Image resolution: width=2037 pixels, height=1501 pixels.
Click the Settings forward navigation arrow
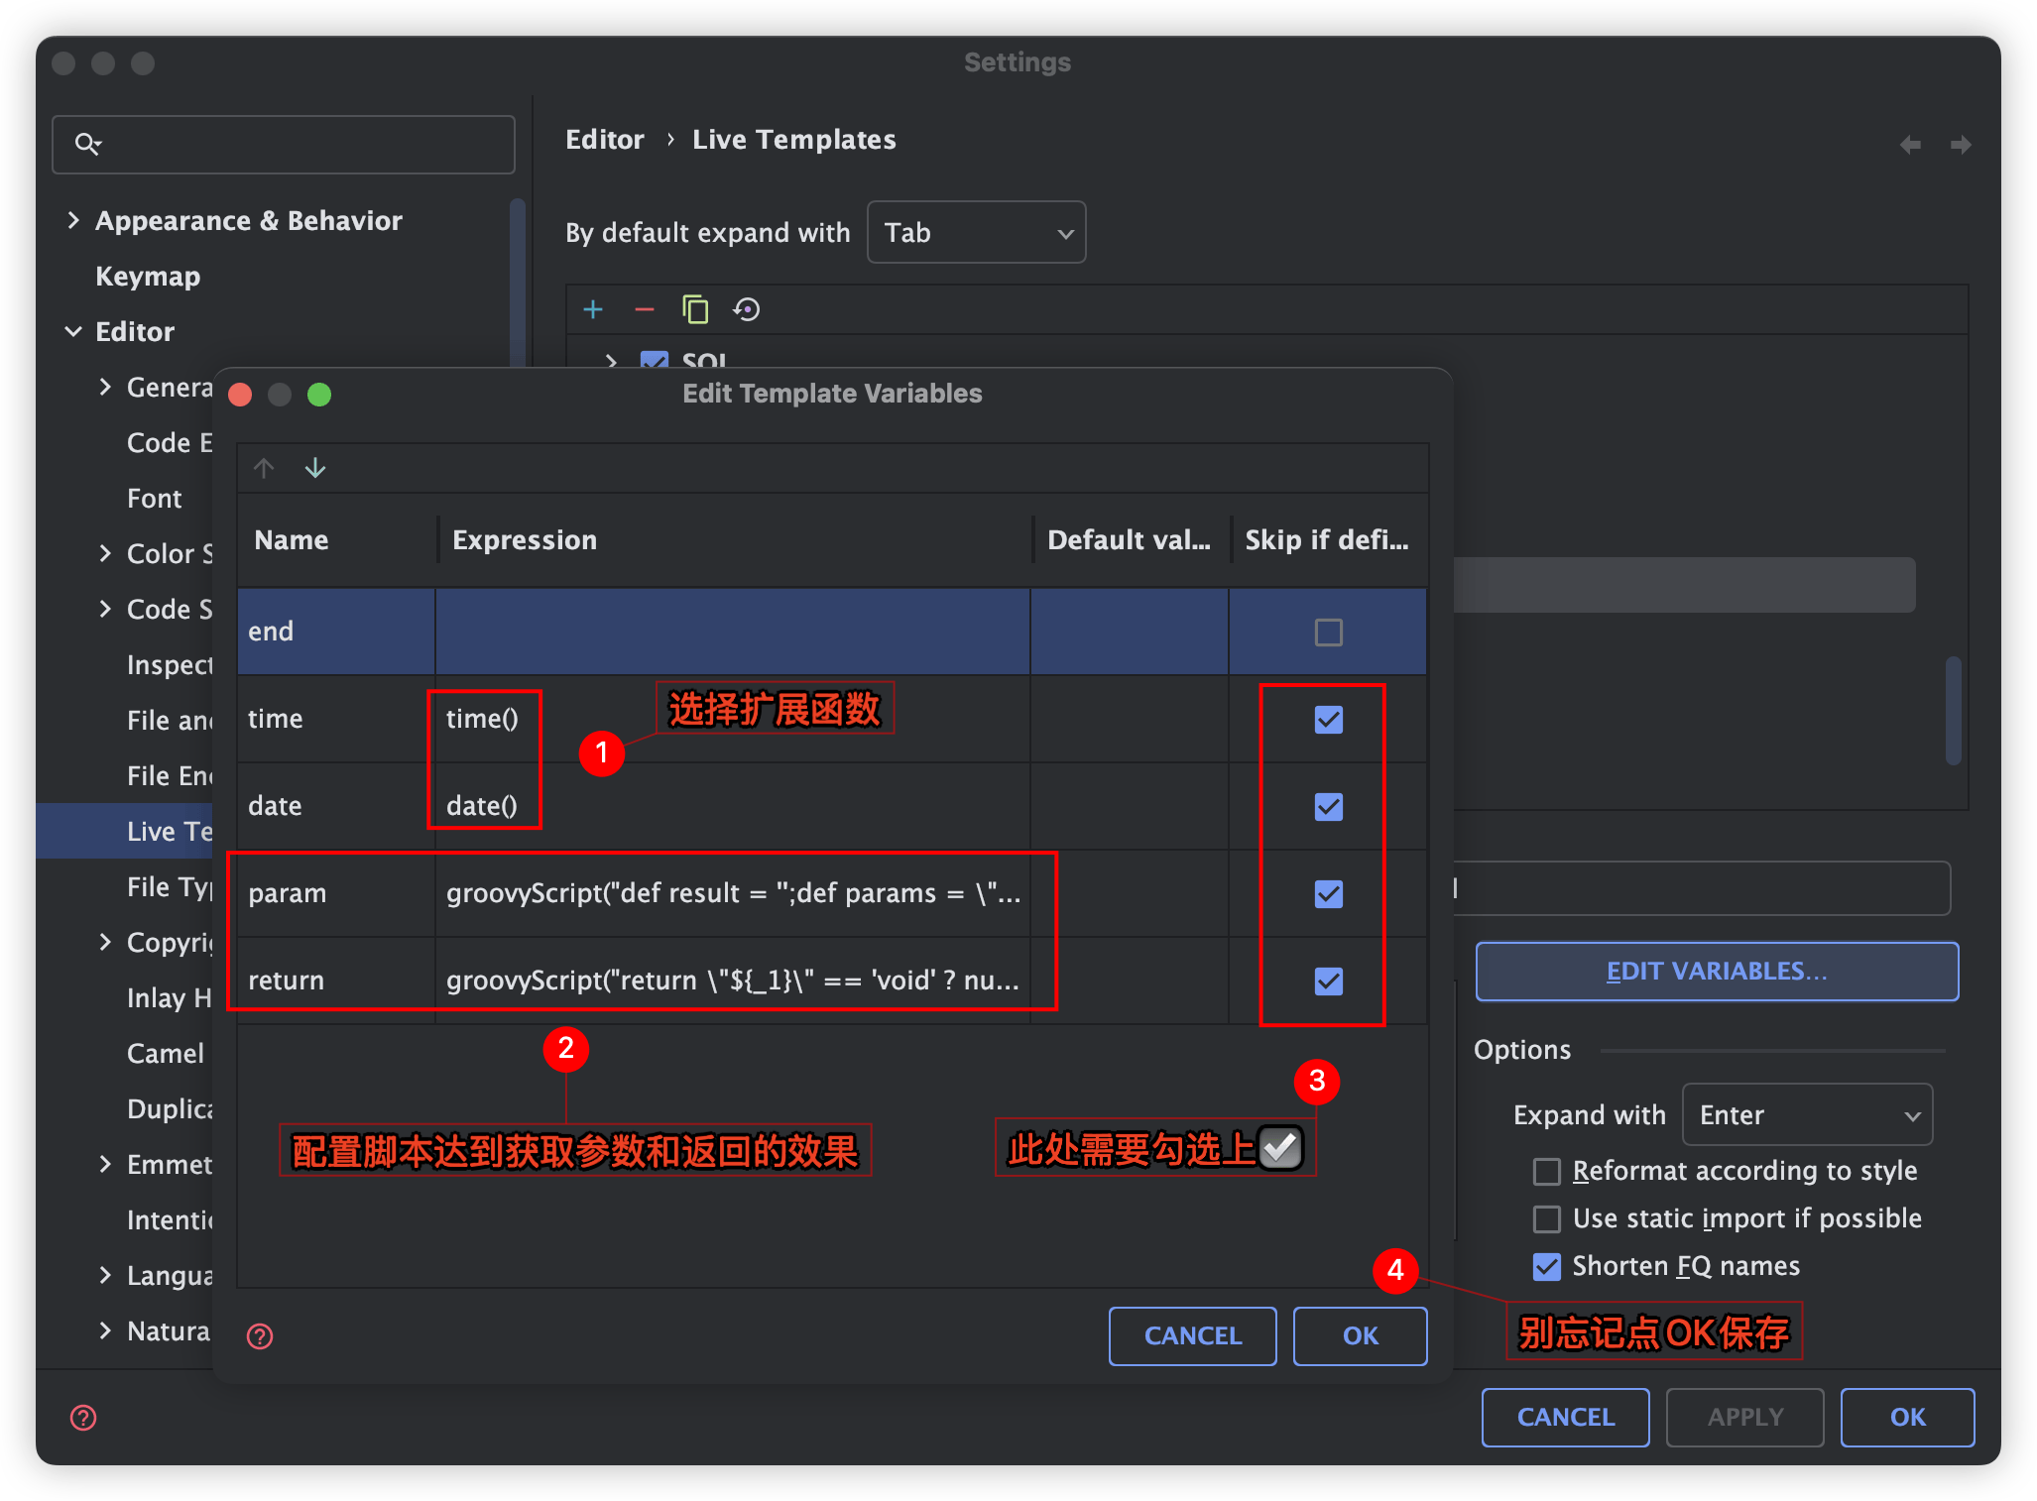point(1961,145)
